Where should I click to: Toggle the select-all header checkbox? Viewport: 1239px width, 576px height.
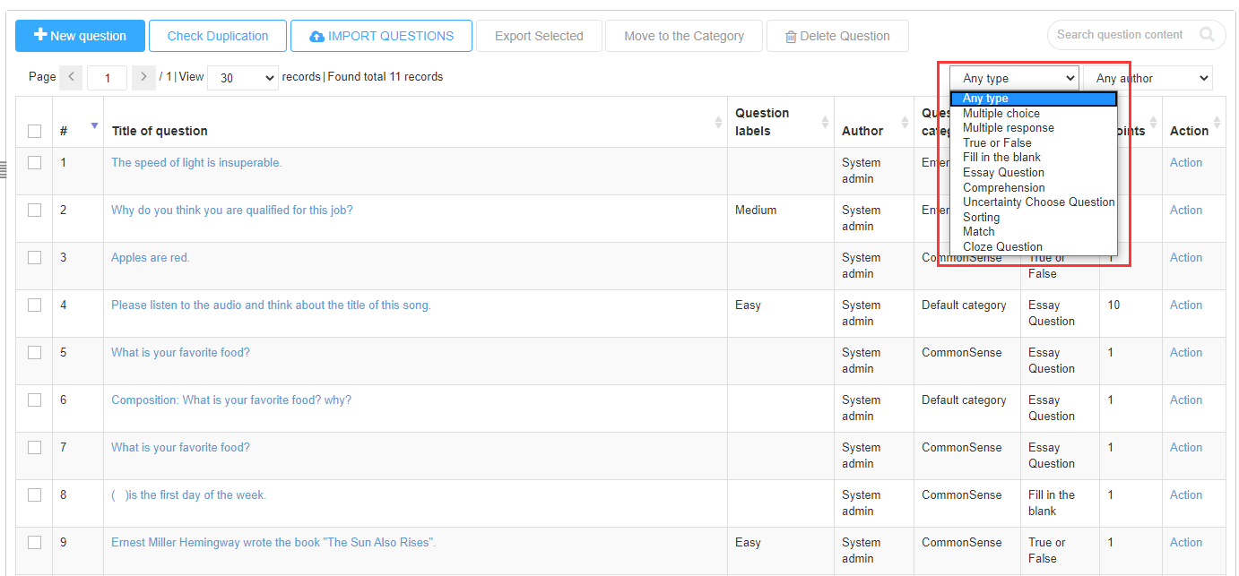tap(34, 131)
